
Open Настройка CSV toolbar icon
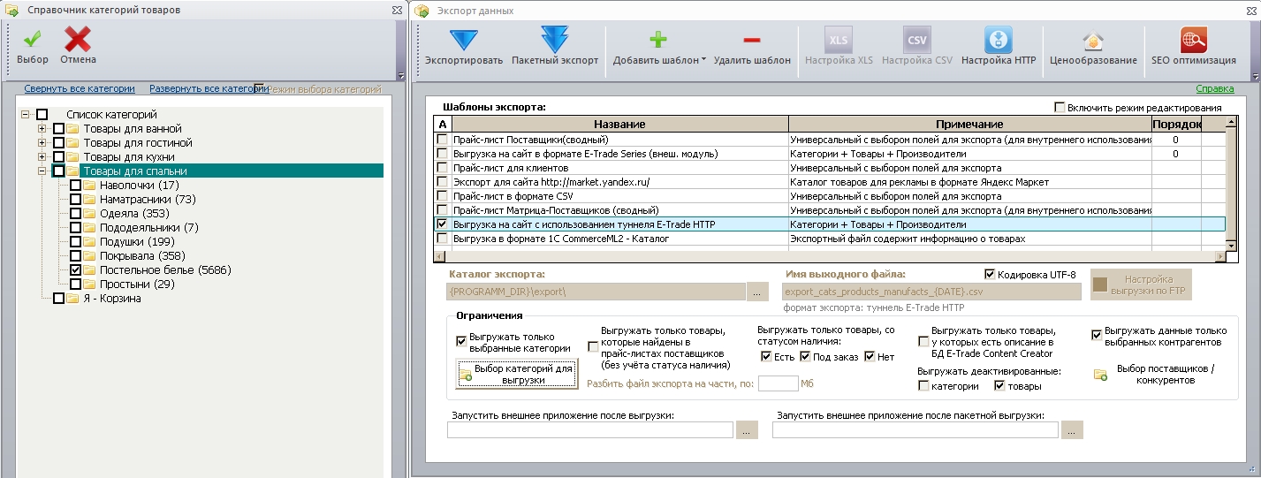(917, 40)
